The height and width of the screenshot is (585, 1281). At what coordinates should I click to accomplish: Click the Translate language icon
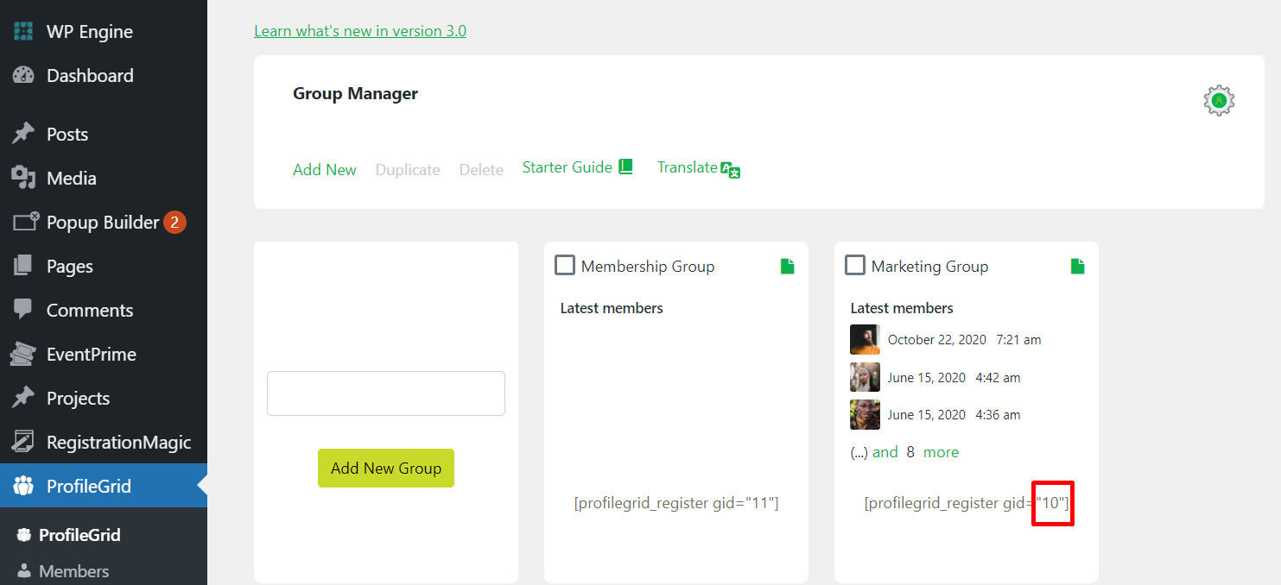click(x=731, y=170)
